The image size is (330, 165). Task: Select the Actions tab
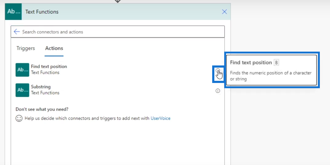(54, 48)
